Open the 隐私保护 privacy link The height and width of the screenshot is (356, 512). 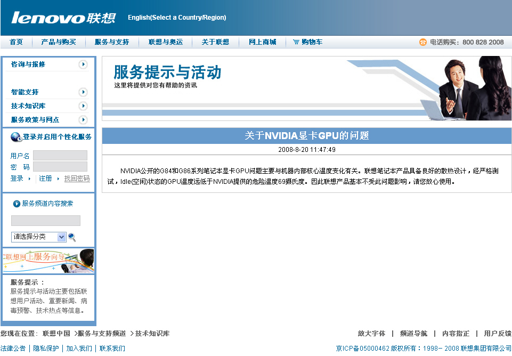[x=46, y=349]
